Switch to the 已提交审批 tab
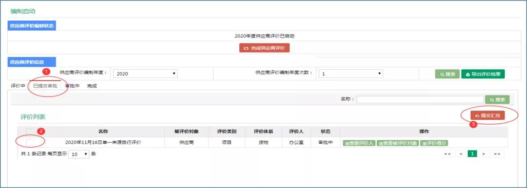This screenshot has width=527, height=188. click(45, 86)
